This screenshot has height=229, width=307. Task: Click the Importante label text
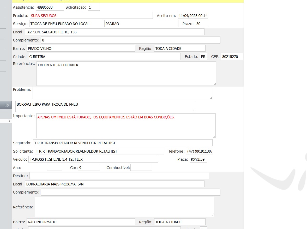click(x=24, y=116)
